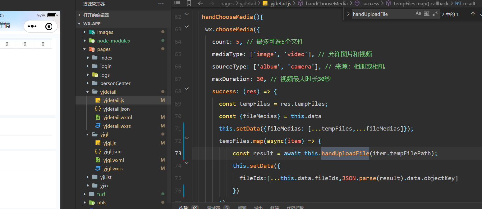Open the resource manager more actions menu
The image size is (482, 209).
click(161, 4)
